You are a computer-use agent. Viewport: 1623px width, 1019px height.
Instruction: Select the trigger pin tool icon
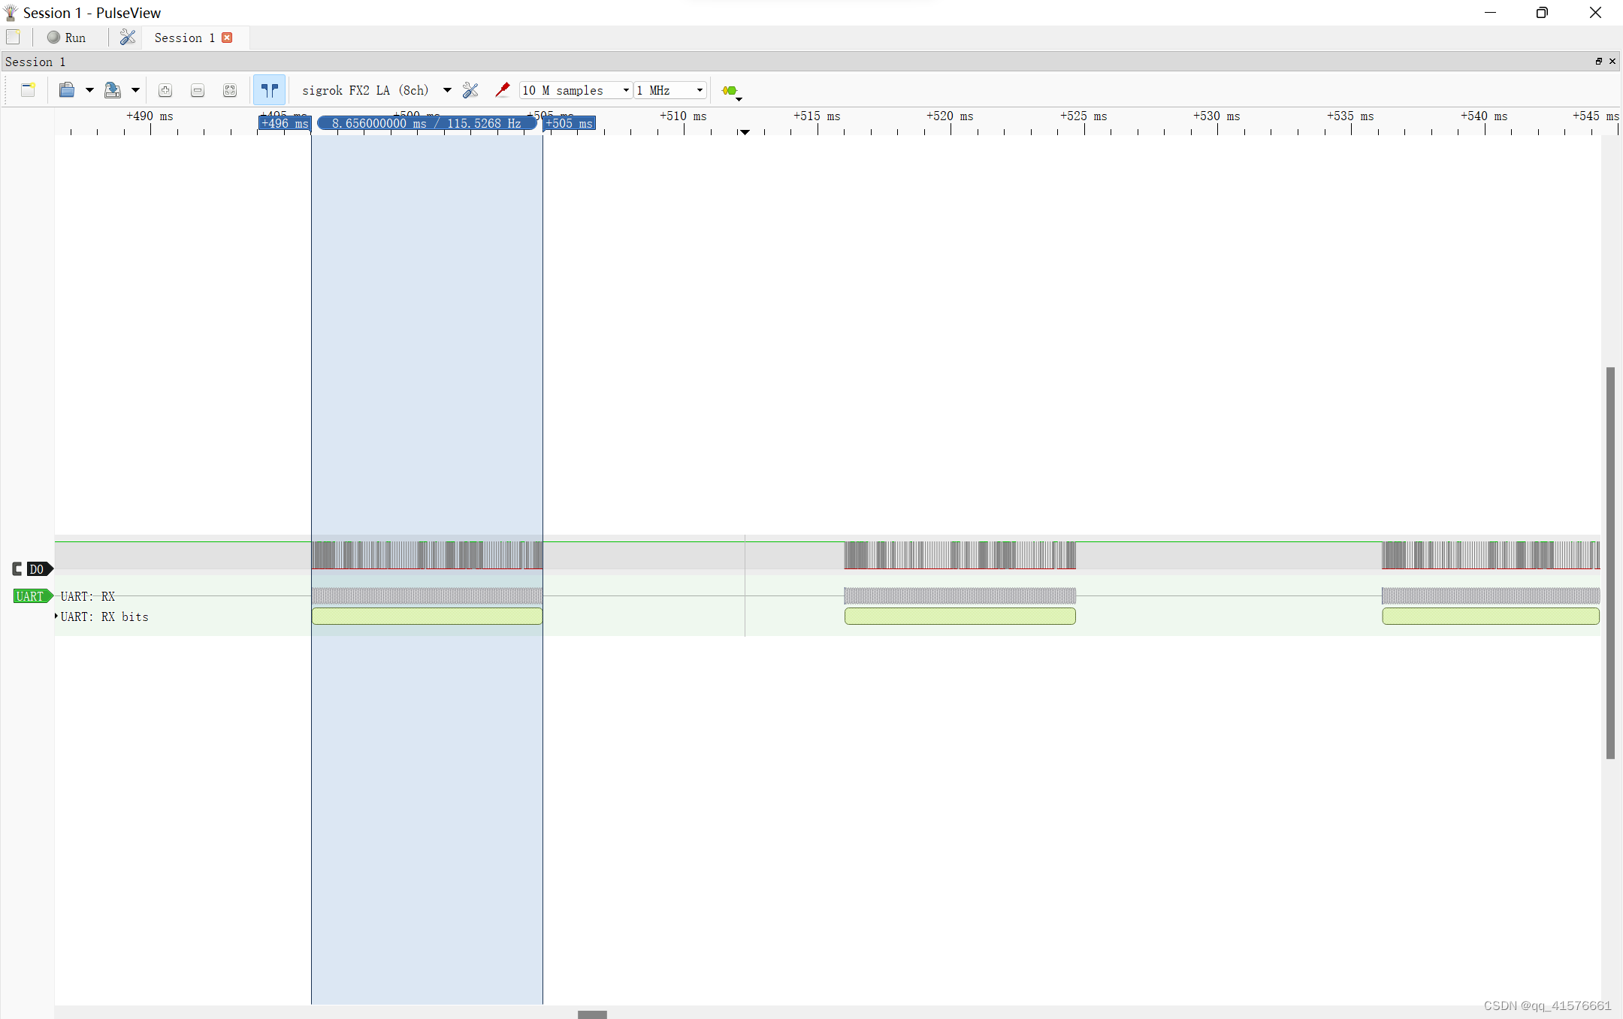pyautogui.click(x=502, y=90)
